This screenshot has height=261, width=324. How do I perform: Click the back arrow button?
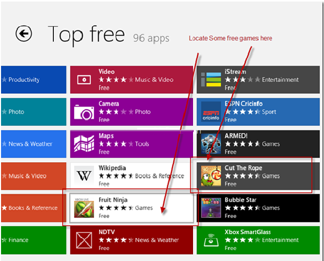[x=24, y=34]
